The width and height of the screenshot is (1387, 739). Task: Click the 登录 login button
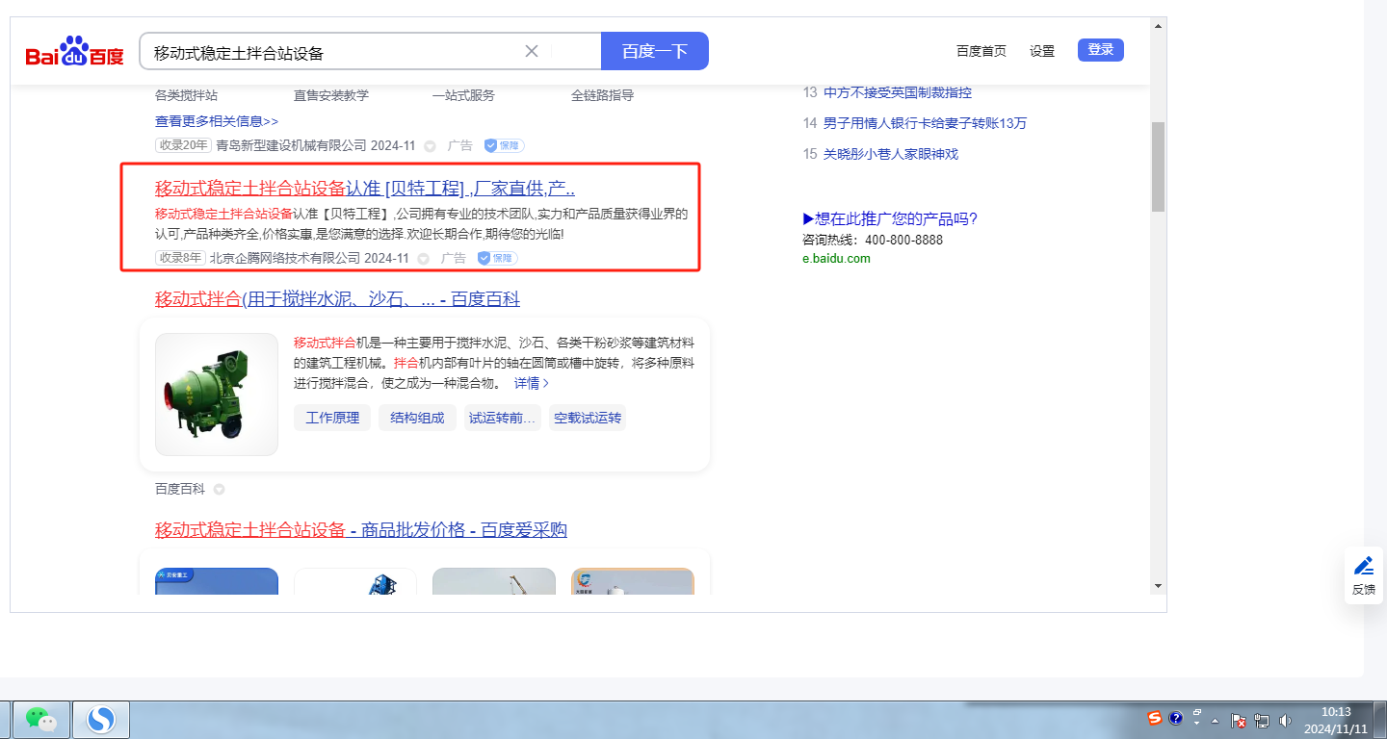(x=1101, y=50)
